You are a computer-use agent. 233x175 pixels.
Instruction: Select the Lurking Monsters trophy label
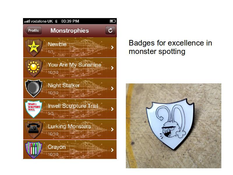69,127
